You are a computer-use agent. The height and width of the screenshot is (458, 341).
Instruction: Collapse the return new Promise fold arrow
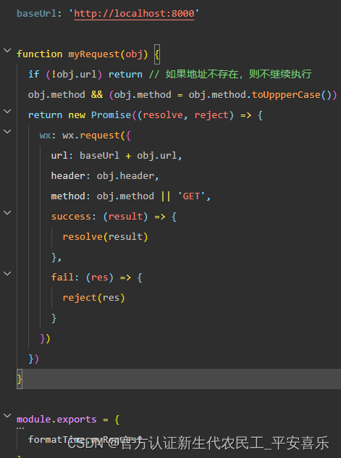[7, 112]
